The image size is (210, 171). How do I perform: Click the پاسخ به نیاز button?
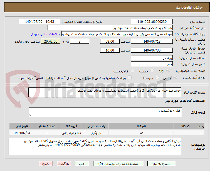pyautogui.click(x=161, y=164)
